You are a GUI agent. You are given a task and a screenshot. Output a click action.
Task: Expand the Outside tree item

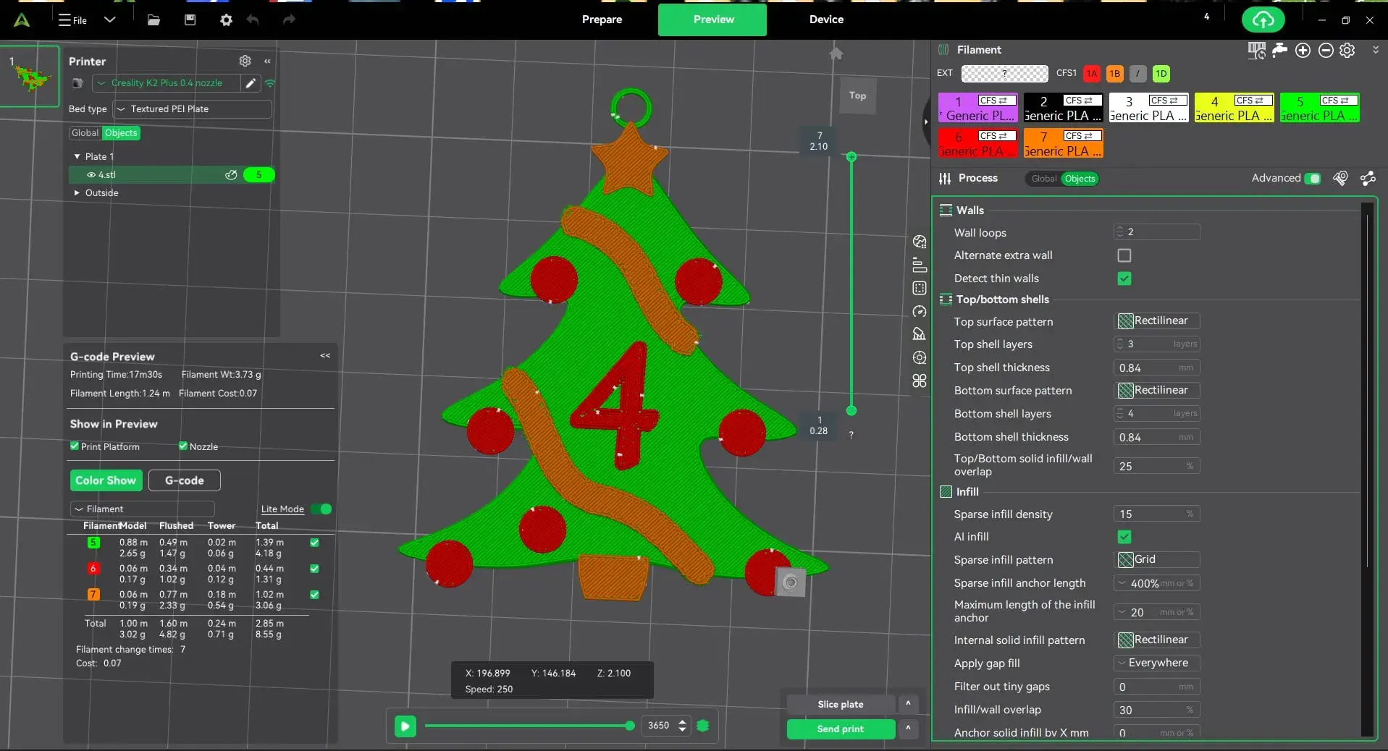click(77, 193)
